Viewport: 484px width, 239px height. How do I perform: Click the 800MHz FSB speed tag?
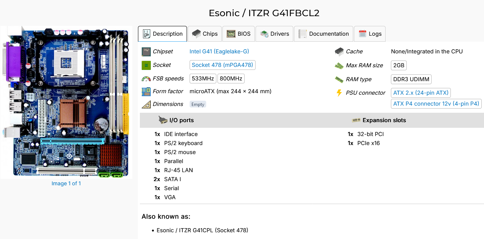coord(231,79)
